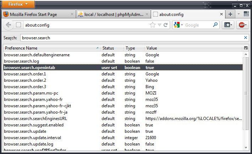Minimize the Firefox window
The height and width of the screenshot is (154, 252).
(x=235, y=6)
